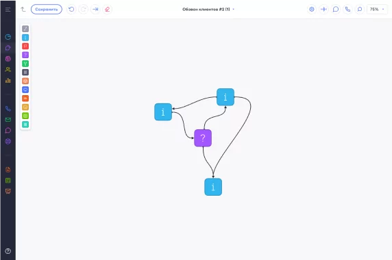Image resolution: width=392 pixels, height=260 pixels.
Task: Select the red flag block in palette
Action: pos(25,46)
